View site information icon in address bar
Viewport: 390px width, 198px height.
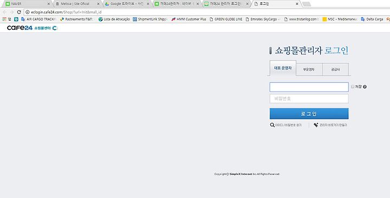(x=28, y=12)
